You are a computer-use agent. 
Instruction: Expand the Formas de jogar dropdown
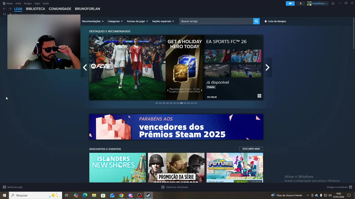(x=137, y=21)
